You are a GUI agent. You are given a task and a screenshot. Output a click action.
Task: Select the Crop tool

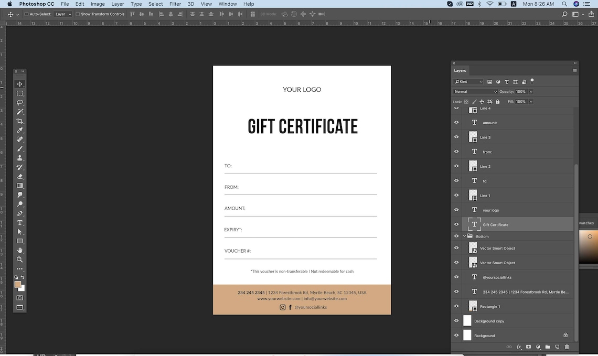point(20,121)
